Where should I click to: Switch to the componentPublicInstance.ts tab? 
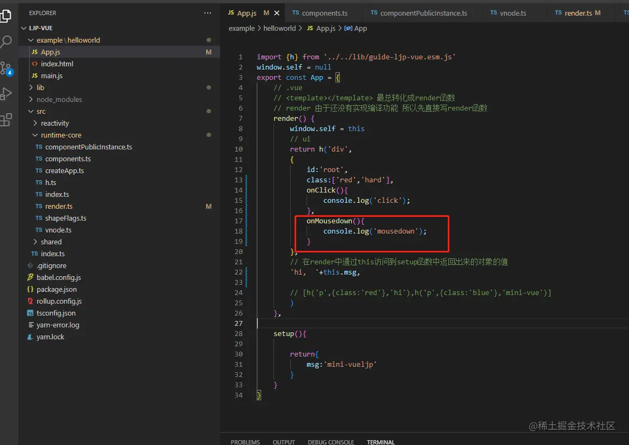(x=423, y=13)
